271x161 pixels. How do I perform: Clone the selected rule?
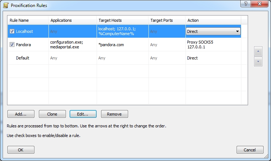point(52,114)
